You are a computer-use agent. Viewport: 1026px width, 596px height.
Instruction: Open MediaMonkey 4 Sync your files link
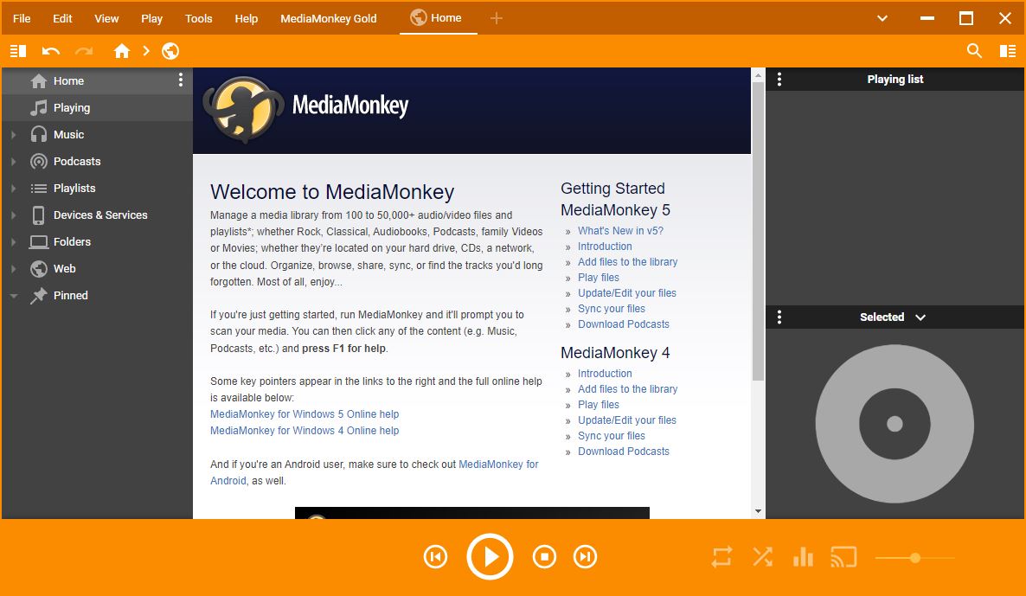611,436
